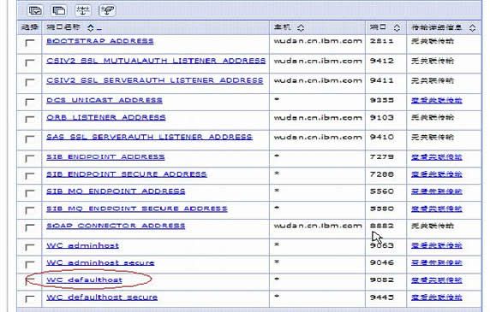Select the SIB_ENDPOINT_ADDRESS row checkbox
This screenshot has width=490, height=312.
tap(30, 158)
